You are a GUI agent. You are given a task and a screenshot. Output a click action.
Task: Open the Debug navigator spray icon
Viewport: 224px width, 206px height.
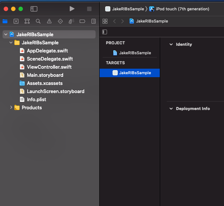pos(72,21)
